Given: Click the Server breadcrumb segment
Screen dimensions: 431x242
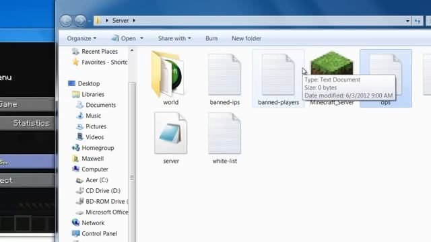Looking at the screenshot, I should click(121, 21).
